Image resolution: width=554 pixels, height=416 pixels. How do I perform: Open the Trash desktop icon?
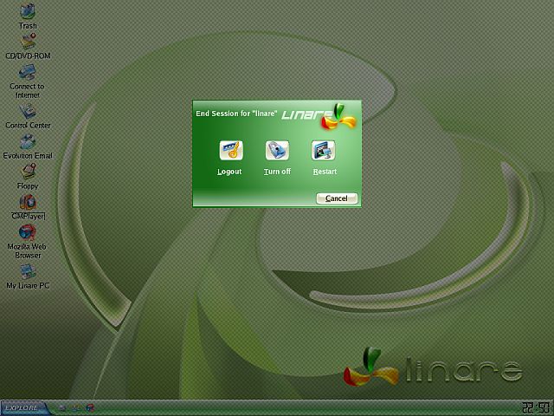(28, 11)
